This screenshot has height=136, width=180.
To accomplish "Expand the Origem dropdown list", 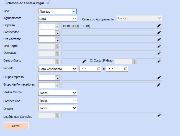I will click(74, 108).
